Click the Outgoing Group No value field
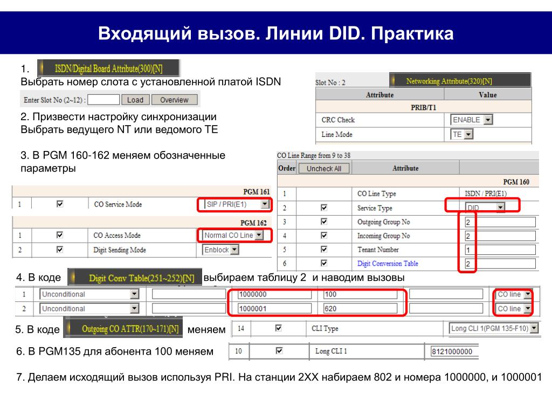Image resolution: width=552 pixels, height=414 pixels. tap(500, 222)
